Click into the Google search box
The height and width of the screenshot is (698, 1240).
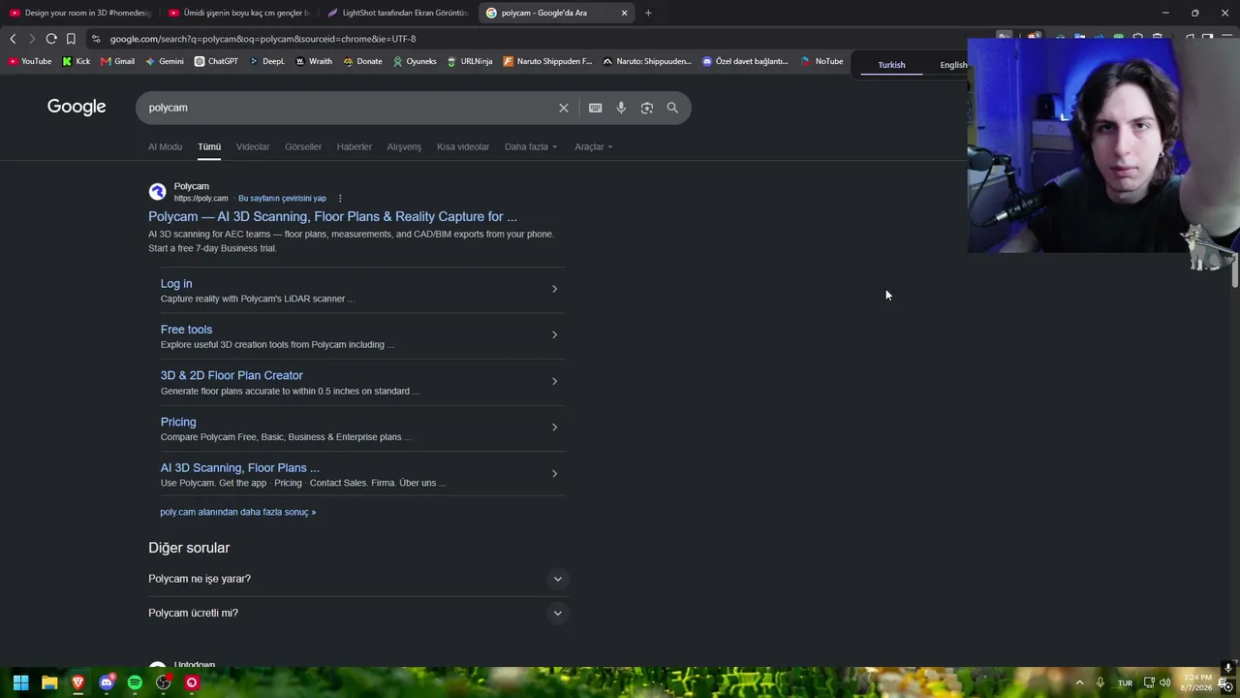349,108
